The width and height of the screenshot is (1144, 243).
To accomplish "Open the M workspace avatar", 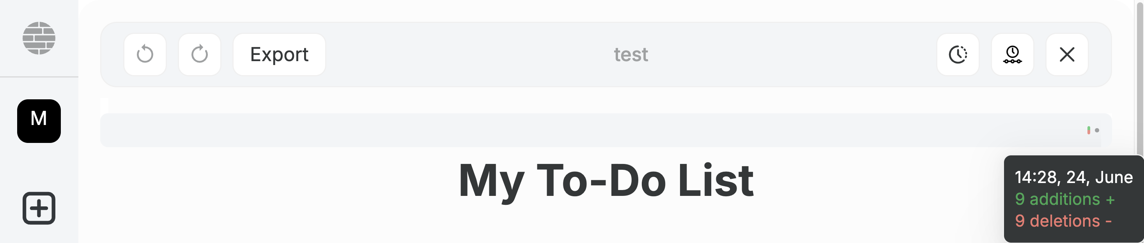I will coord(39,121).
